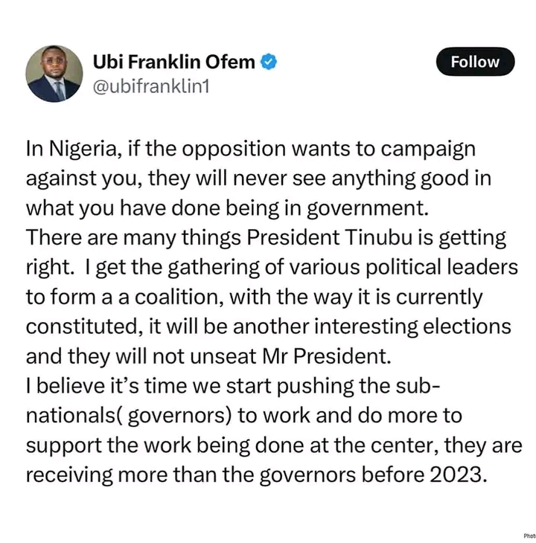Open Ubi Franklin Ofem's profile picture
The image size is (536, 543).
coord(54,74)
